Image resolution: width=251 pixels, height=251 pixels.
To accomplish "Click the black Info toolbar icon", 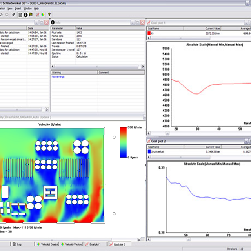I will pyautogui.click(x=25, y=15).
